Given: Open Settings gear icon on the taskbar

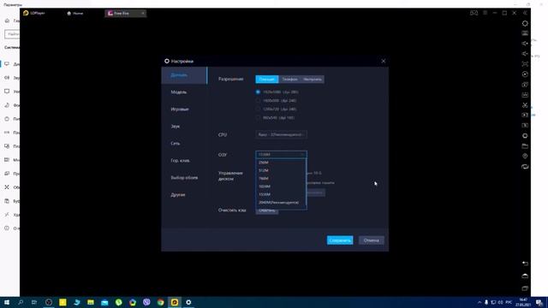Looking at the screenshot, I should [188, 302].
